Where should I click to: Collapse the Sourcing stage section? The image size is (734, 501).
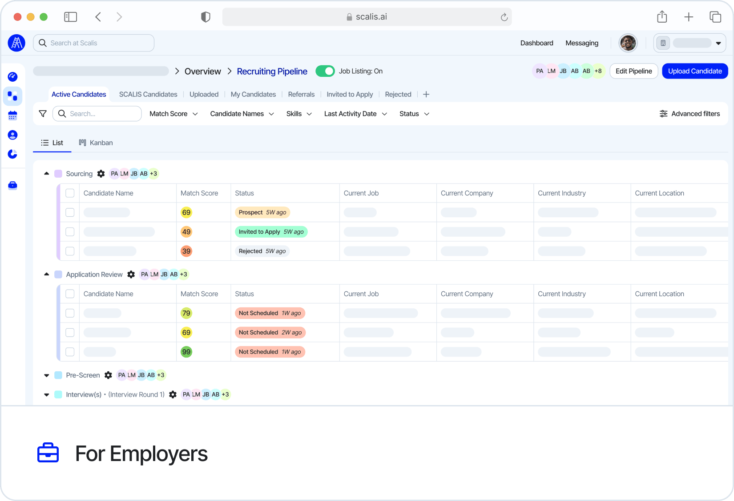coord(47,174)
